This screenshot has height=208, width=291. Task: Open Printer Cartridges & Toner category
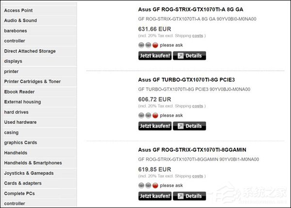pos(32,81)
